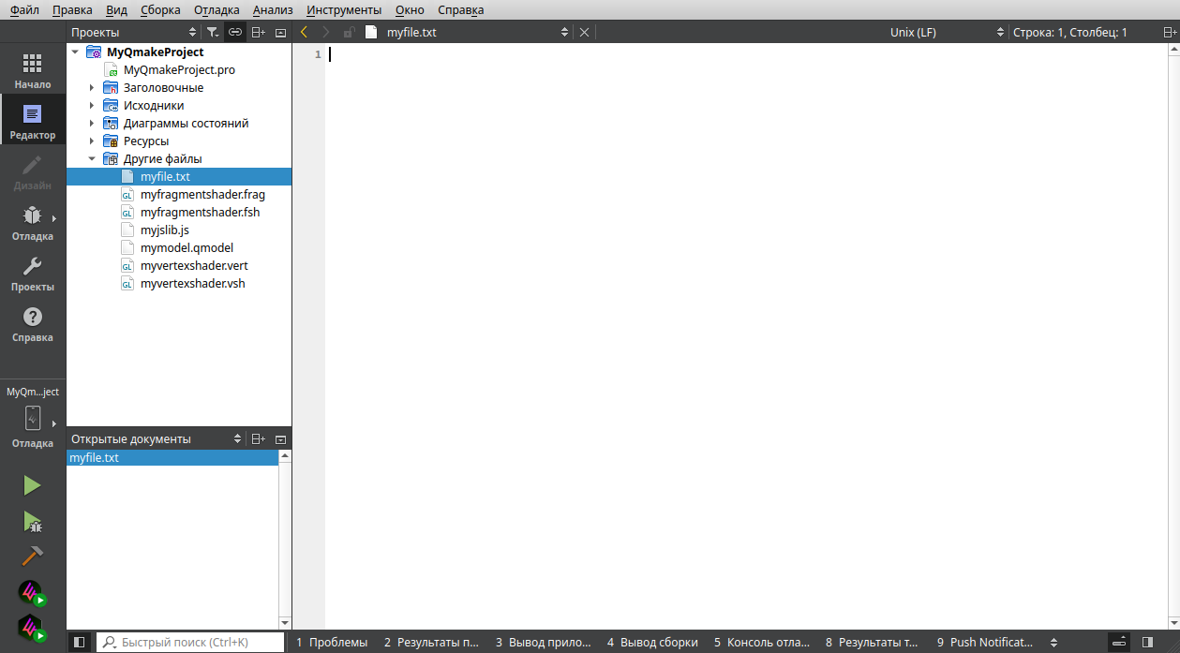
Task: Open the Проблемы output pane
Action: [x=332, y=642]
